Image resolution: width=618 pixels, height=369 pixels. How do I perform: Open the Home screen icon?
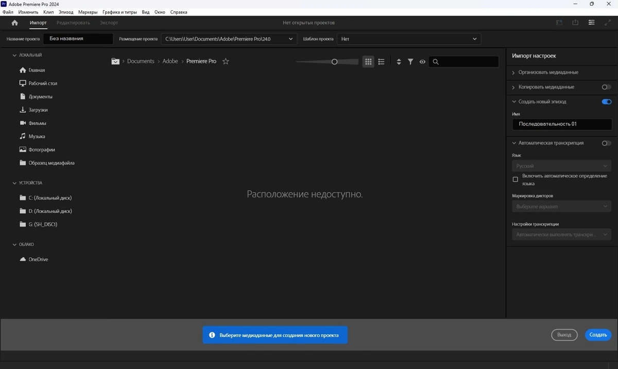point(14,23)
